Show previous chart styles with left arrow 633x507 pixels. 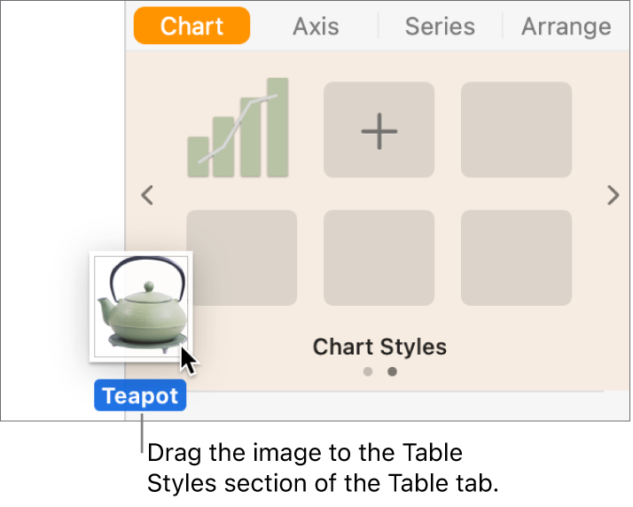(149, 195)
